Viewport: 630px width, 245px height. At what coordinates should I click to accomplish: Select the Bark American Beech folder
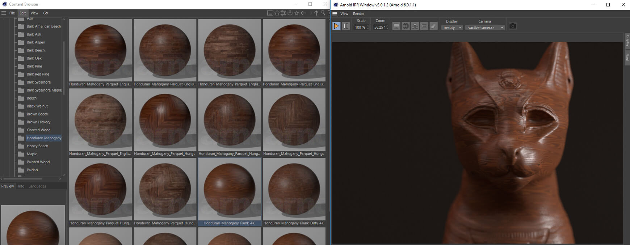point(44,26)
